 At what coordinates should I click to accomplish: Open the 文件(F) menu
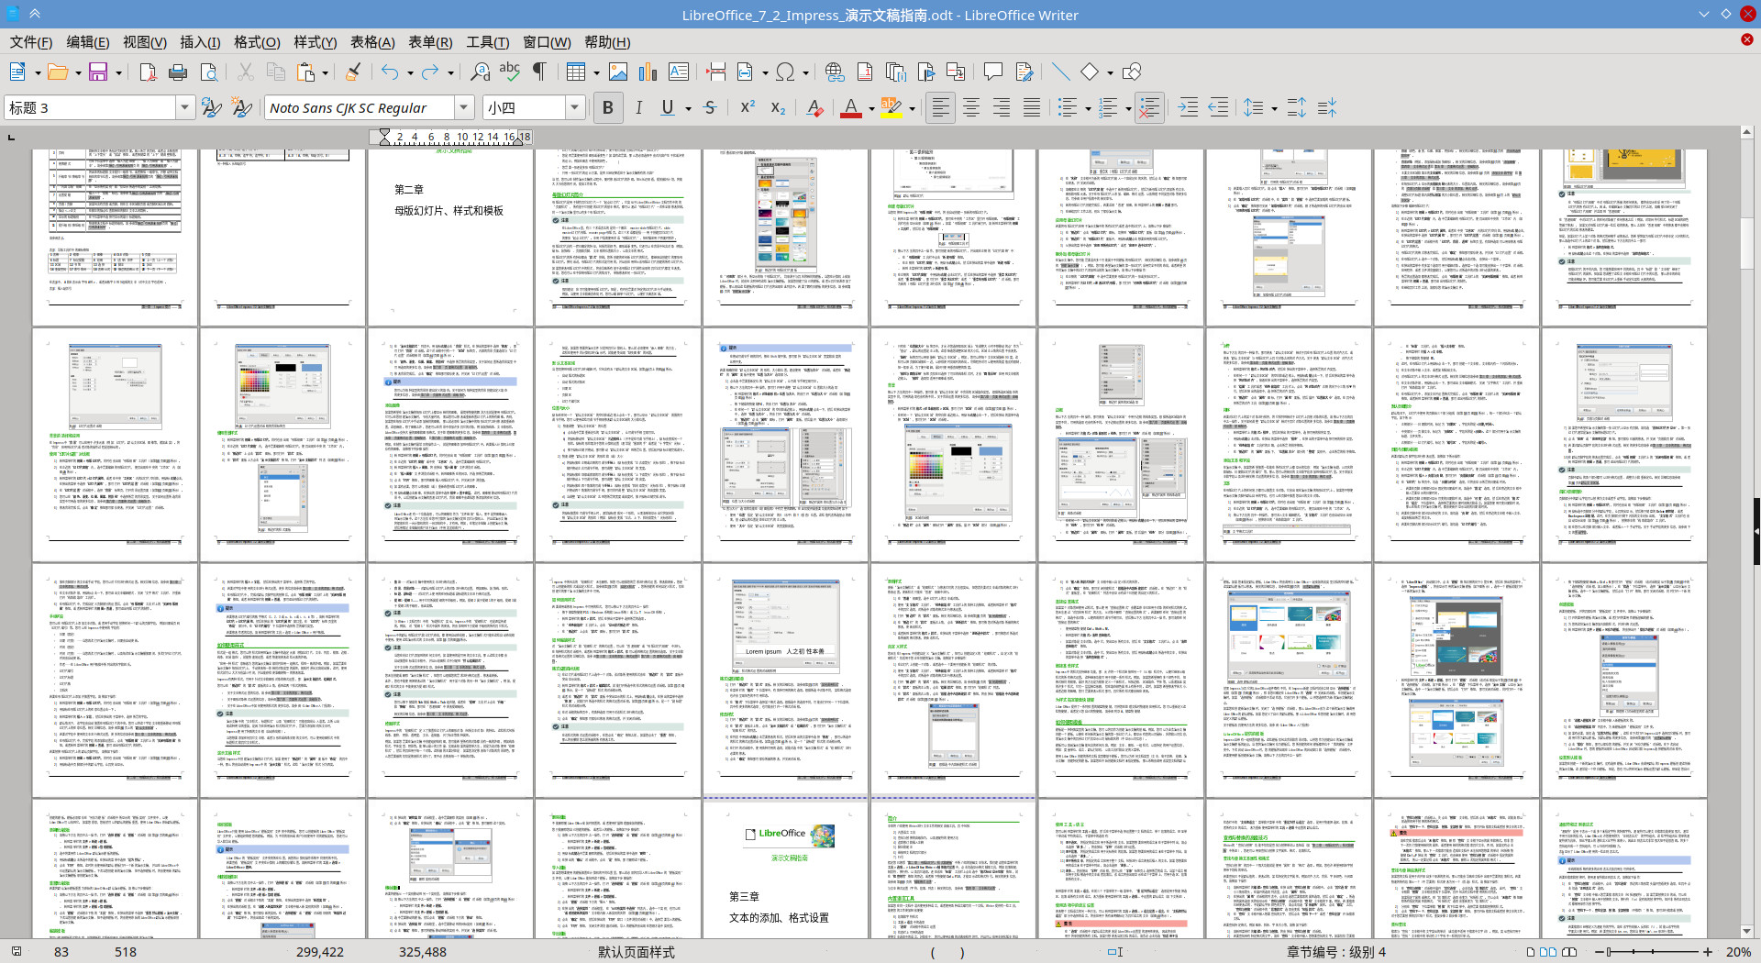click(x=30, y=42)
